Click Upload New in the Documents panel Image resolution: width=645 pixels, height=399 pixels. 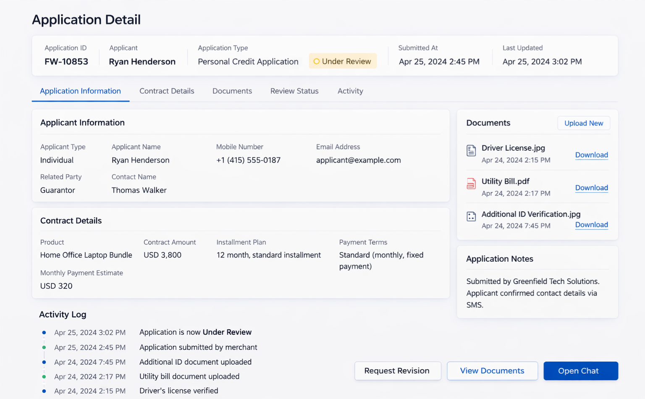click(x=584, y=123)
